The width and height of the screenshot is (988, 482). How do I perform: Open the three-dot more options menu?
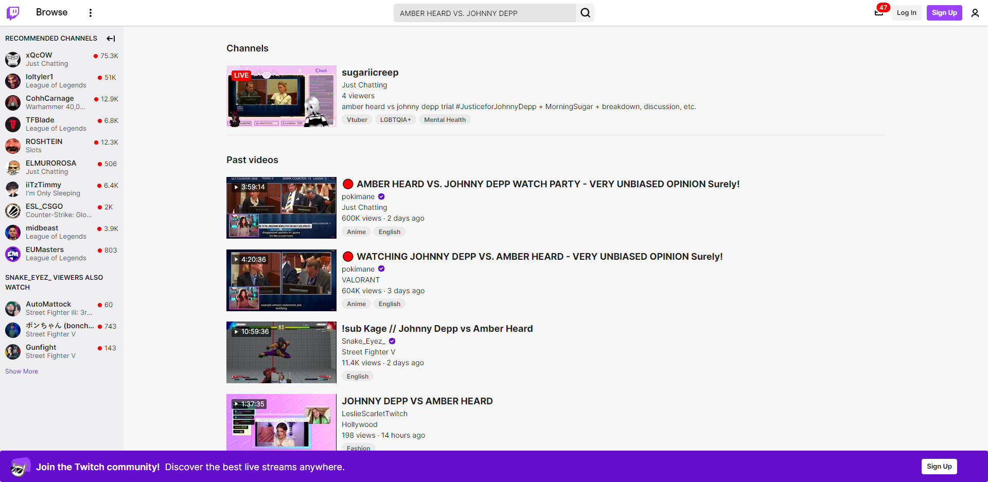coord(91,13)
